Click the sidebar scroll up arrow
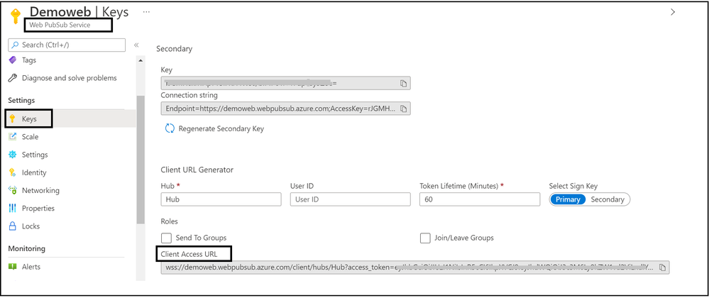Viewport: 709px width, 298px height. pyautogui.click(x=140, y=60)
